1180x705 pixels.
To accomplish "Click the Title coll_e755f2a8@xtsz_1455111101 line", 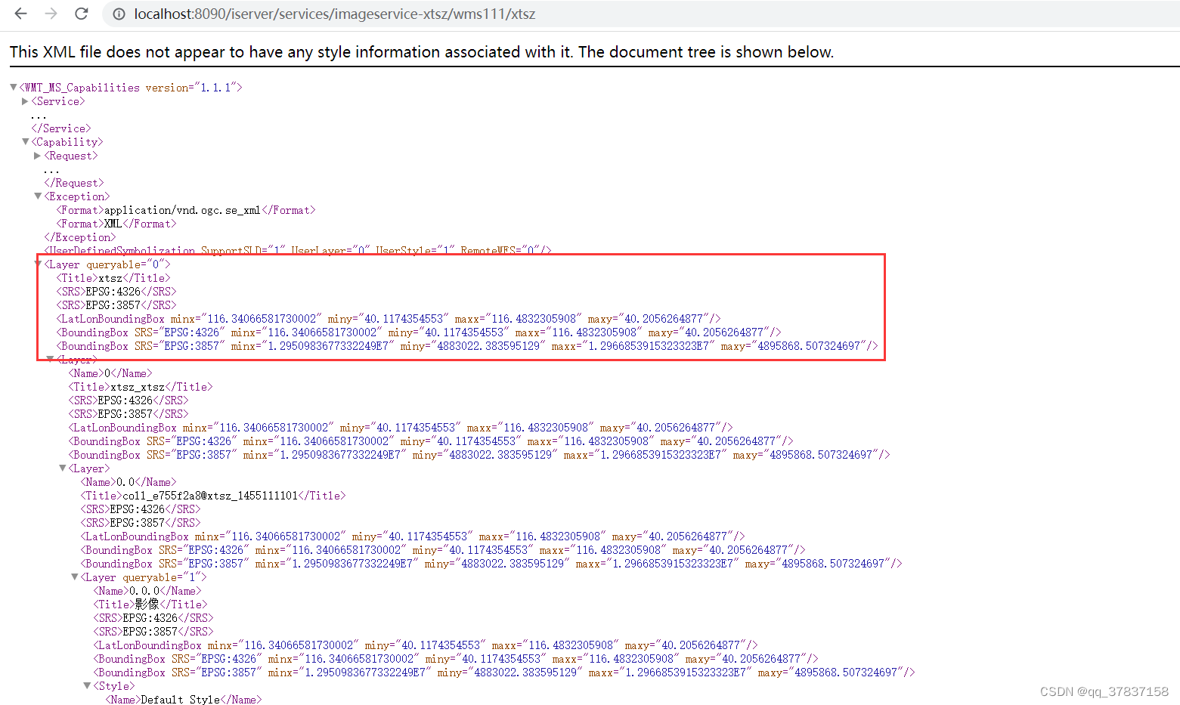I will click(213, 496).
